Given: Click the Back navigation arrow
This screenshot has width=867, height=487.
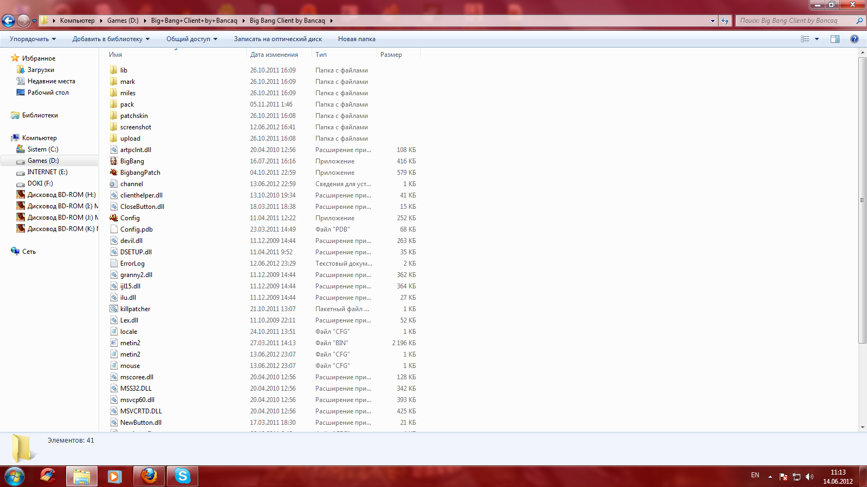Looking at the screenshot, I should click(x=8, y=21).
